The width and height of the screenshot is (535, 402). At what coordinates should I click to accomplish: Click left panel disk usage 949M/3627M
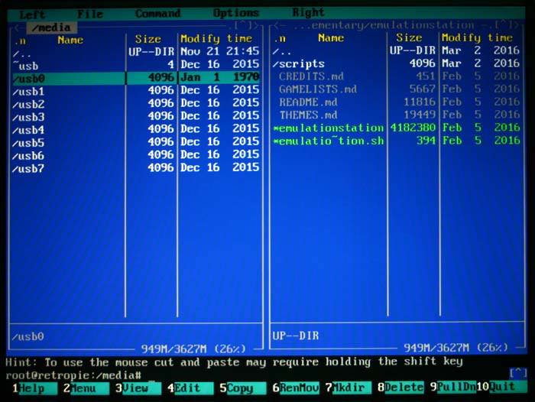pos(193,349)
